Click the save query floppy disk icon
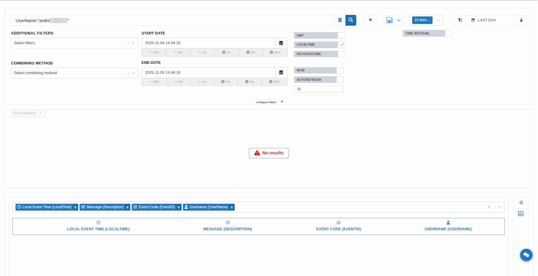 389,20
